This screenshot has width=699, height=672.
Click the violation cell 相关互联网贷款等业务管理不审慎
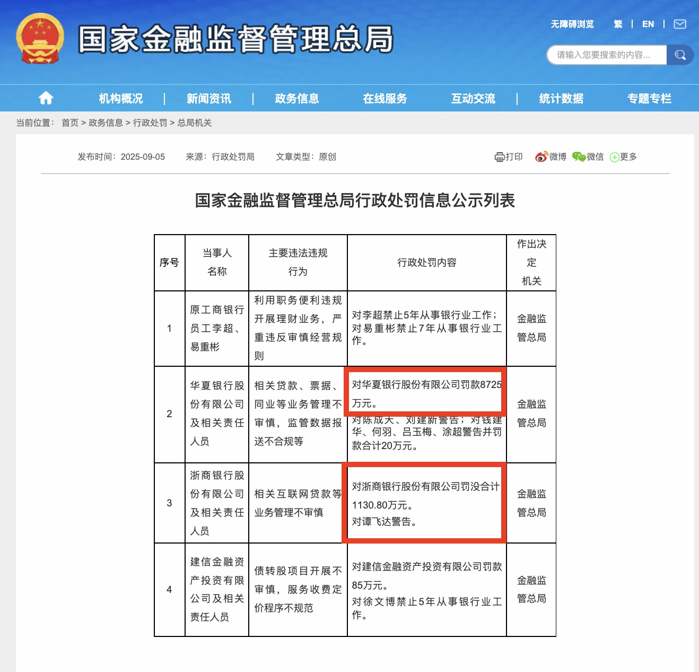tap(298, 503)
